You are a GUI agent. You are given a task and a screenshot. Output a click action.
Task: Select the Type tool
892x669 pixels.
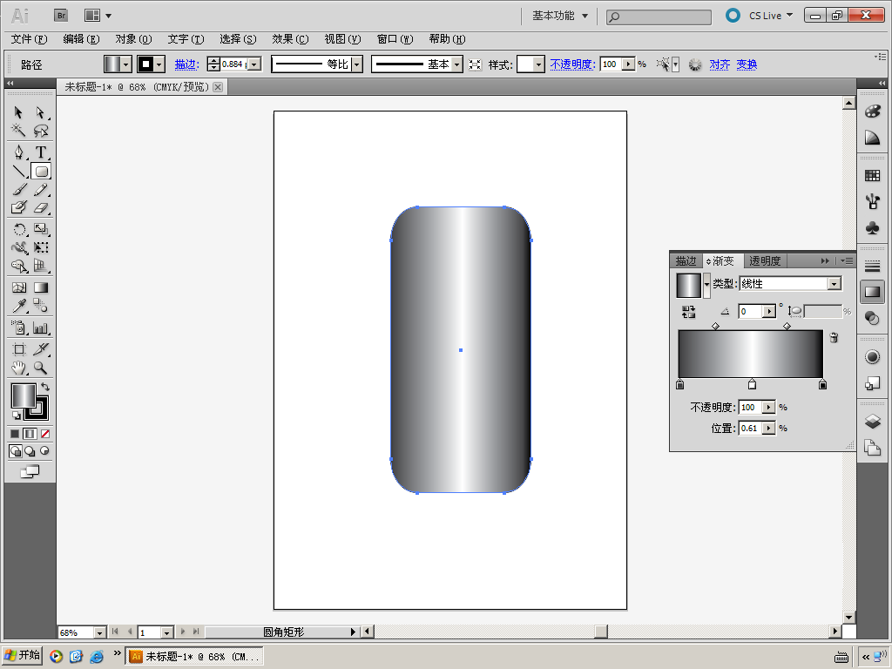click(x=41, y=152)
